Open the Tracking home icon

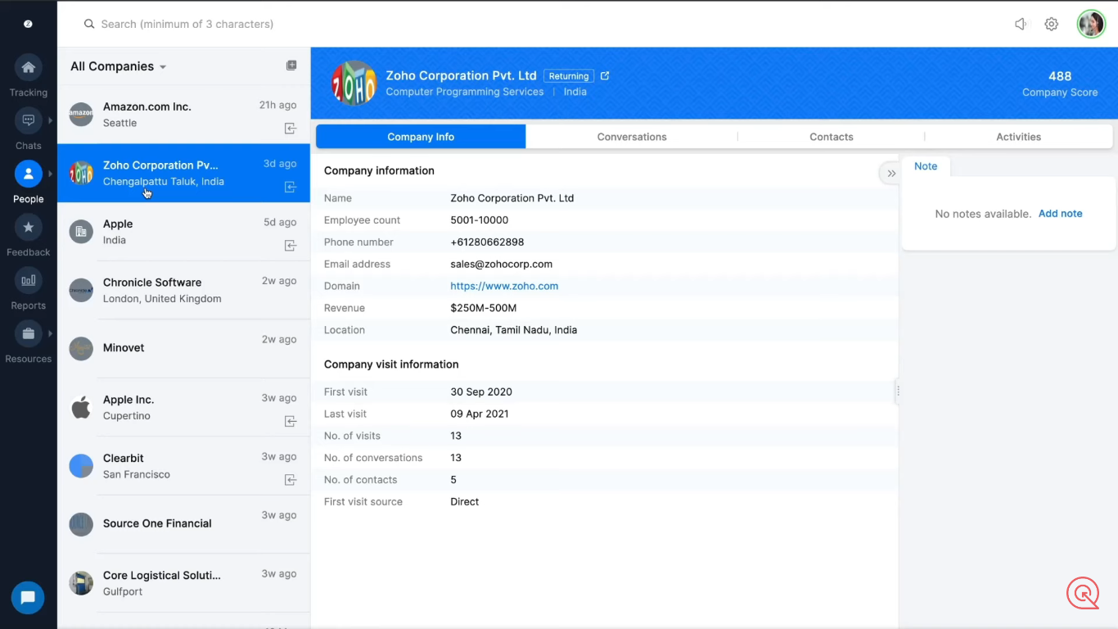28,67
